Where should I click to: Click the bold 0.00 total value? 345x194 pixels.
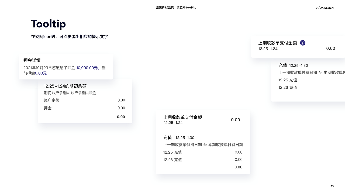point(121,117)
